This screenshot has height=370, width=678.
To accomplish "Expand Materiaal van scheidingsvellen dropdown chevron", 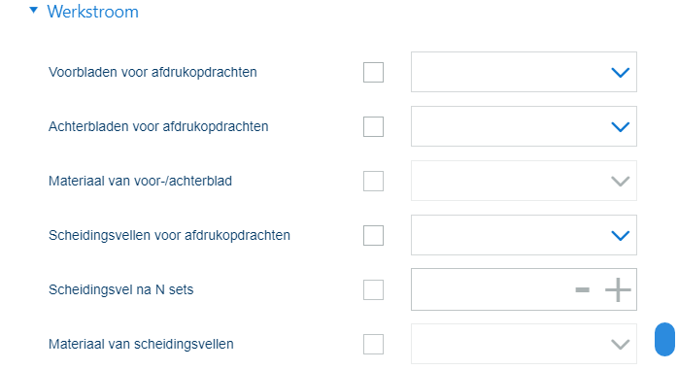I will (x=620, y=345).
